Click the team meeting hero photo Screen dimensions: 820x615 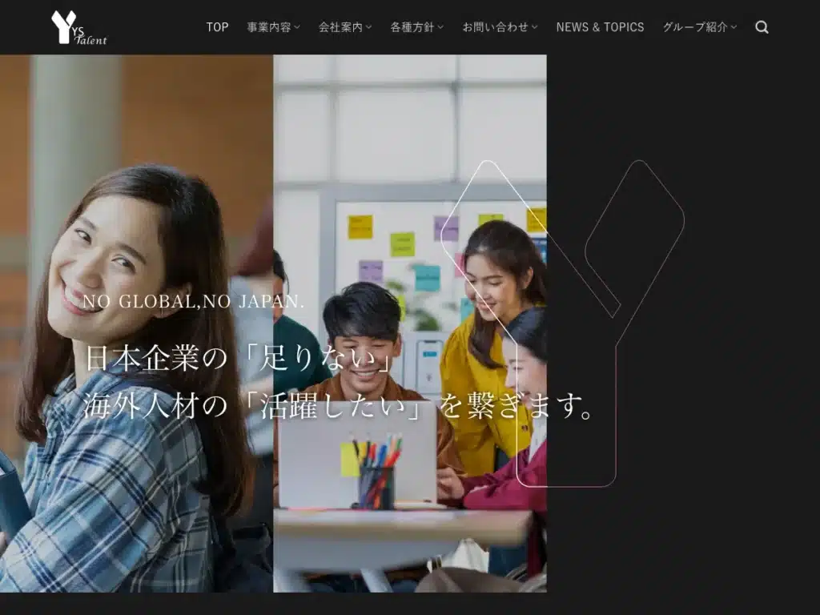pyautogui.click(x=410, y=324)
